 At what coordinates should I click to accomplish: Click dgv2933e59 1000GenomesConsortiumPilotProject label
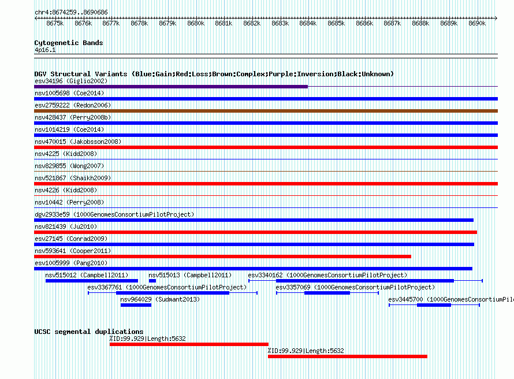click(x=114, y=214)
